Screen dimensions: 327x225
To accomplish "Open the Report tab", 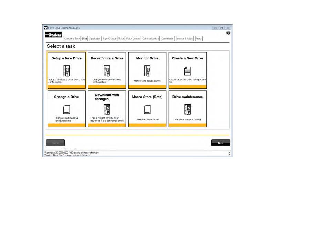I will (199, 38).
